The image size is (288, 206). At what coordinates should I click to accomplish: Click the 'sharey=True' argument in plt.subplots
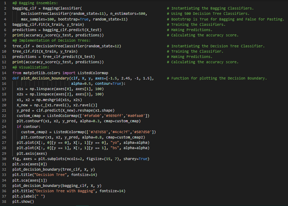[136, 159]
